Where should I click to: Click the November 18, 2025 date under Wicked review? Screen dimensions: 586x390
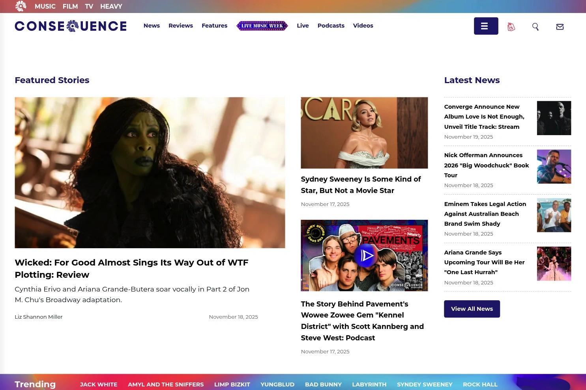coord(233,317)
